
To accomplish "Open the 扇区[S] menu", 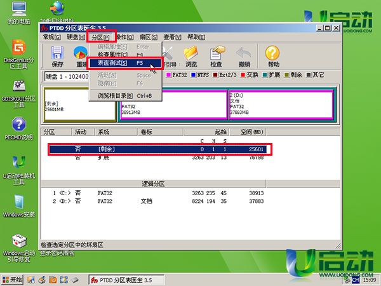I will pyautogui.click(x=148, y=37).
